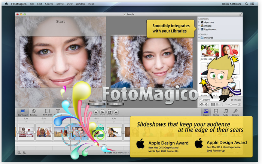The width and height of the screenshot is (262, 164).
Task: Toggle preview eye icon in image browser
Action: click(x=202, y=104)
